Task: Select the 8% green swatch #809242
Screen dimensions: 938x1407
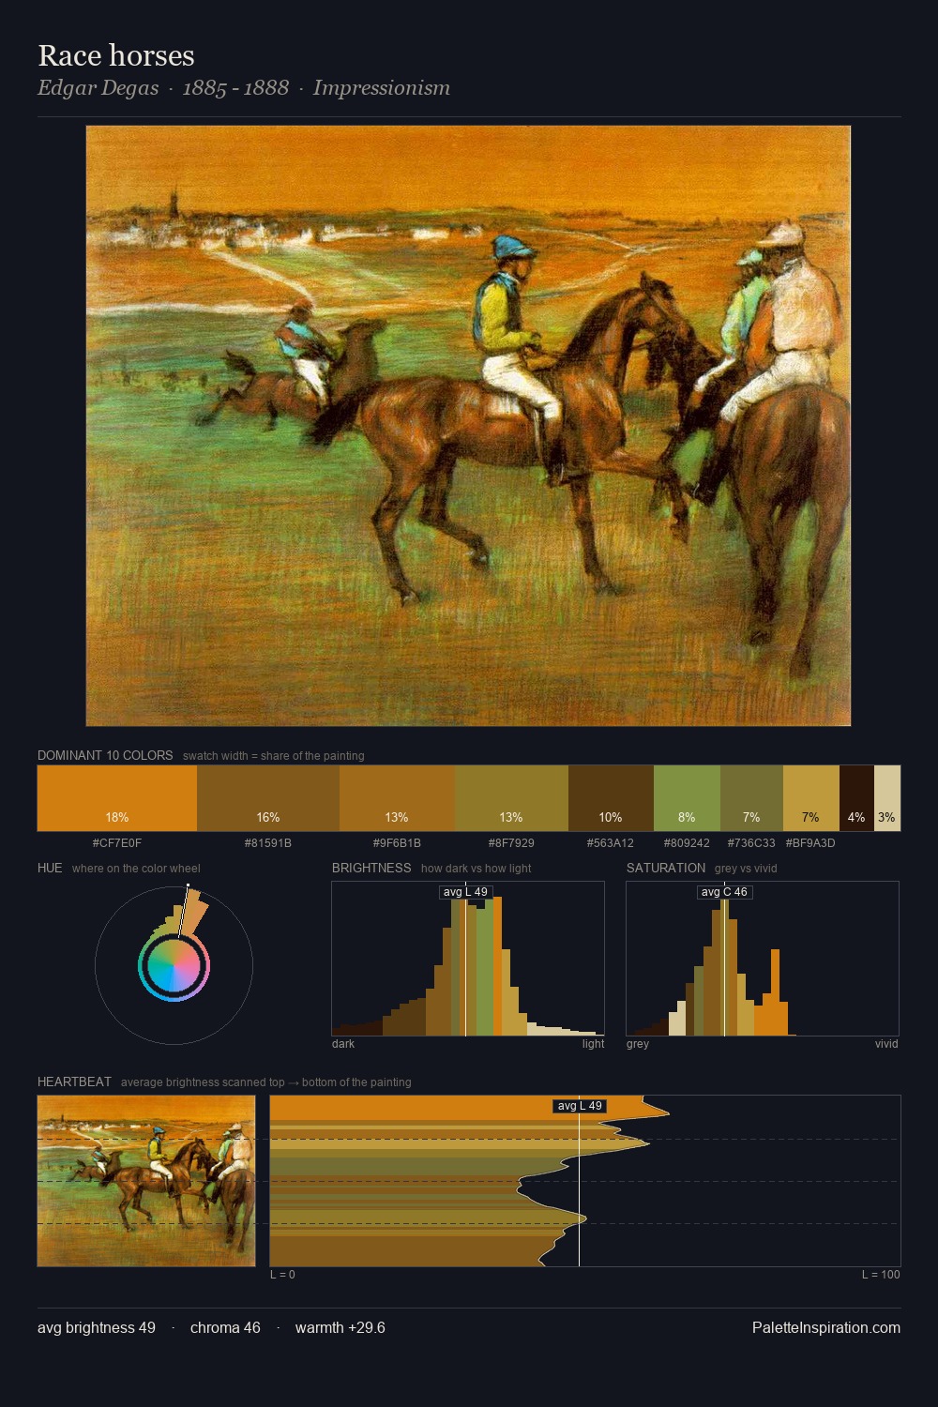Action: [x=687, y=798]
